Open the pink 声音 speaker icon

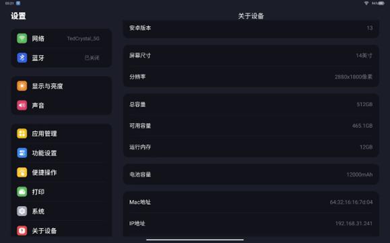coord(22,105)
